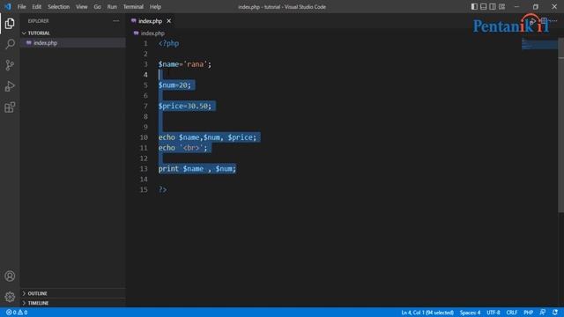The height and width of the screenshot is (317, 564).
Task: Click the VS Code logo icon
Action: click(8, 6)
